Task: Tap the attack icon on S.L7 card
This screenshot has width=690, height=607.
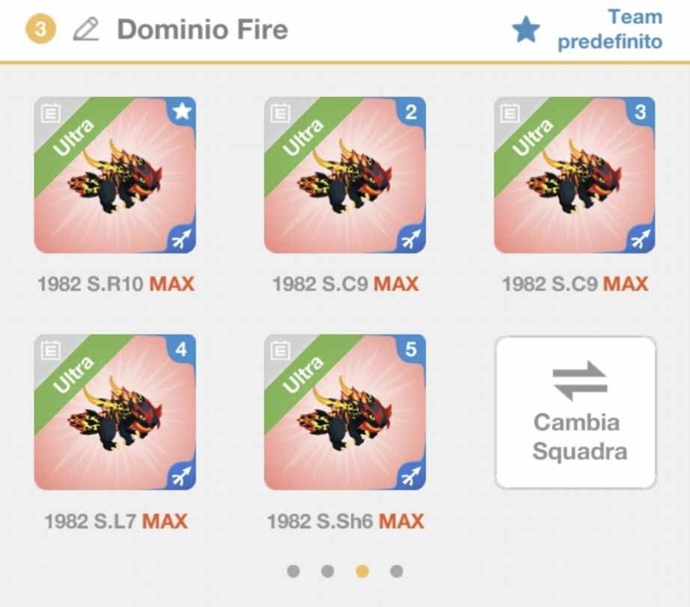Action: pyautogui.click(x=181, y=476)
